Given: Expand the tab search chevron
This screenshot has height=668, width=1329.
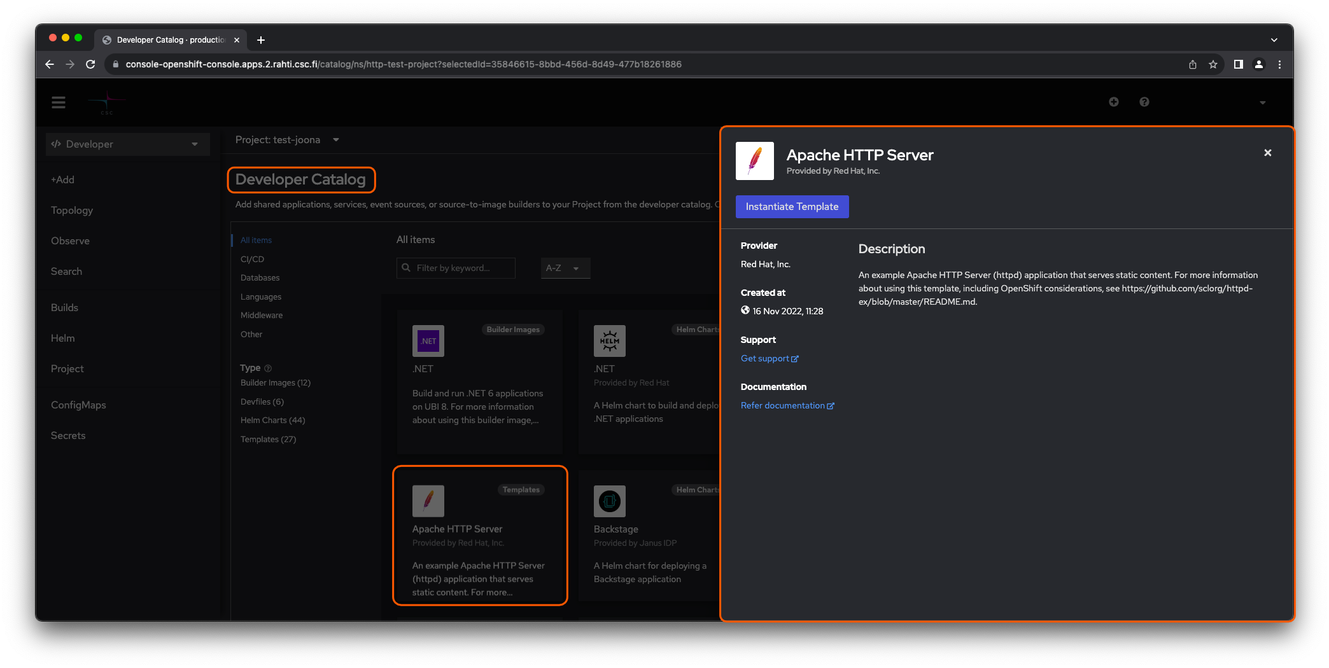Looking at the screenshot, I should pos(1274,40).
